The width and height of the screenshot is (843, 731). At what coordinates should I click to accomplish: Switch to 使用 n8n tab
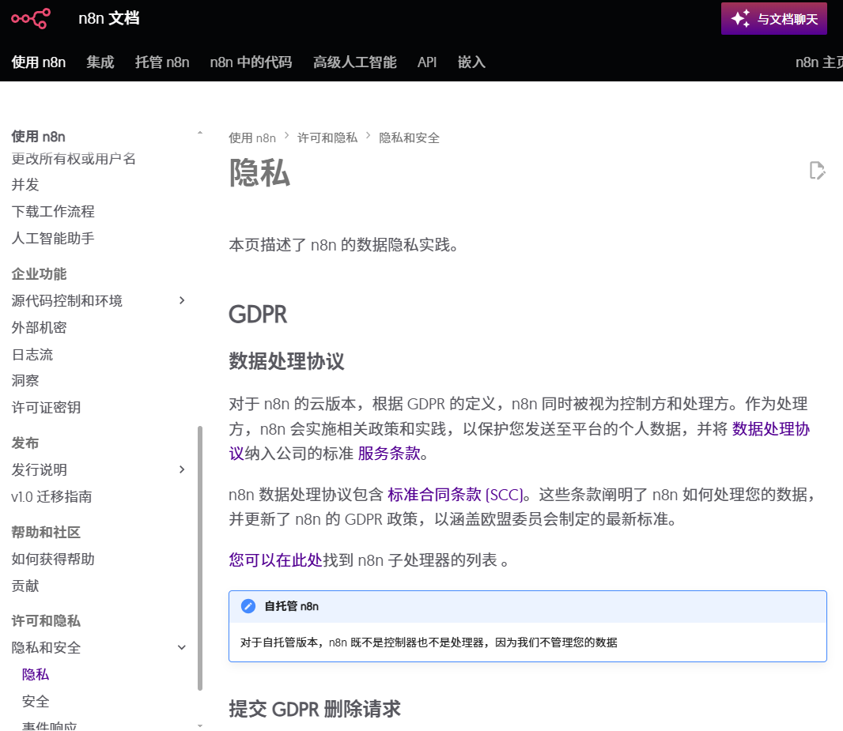coord(39,62)
